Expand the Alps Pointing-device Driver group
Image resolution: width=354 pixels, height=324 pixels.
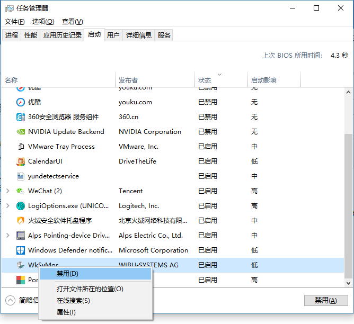pyautogui.click(x=7, y=236)
